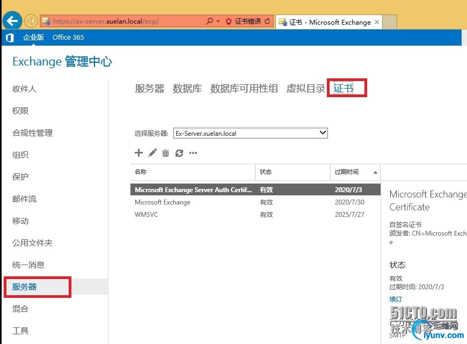Select the WMSVC certificate row
The image size is (467, 344).
pos(256,215)
